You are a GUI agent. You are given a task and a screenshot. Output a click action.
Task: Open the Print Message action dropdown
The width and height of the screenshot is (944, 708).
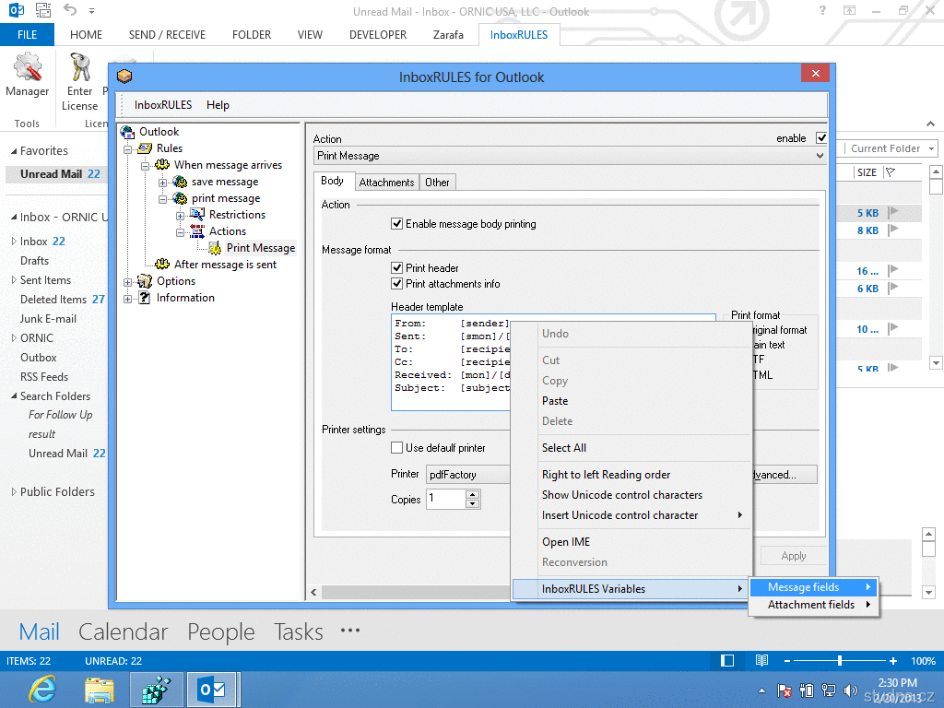tap(820, 156)
